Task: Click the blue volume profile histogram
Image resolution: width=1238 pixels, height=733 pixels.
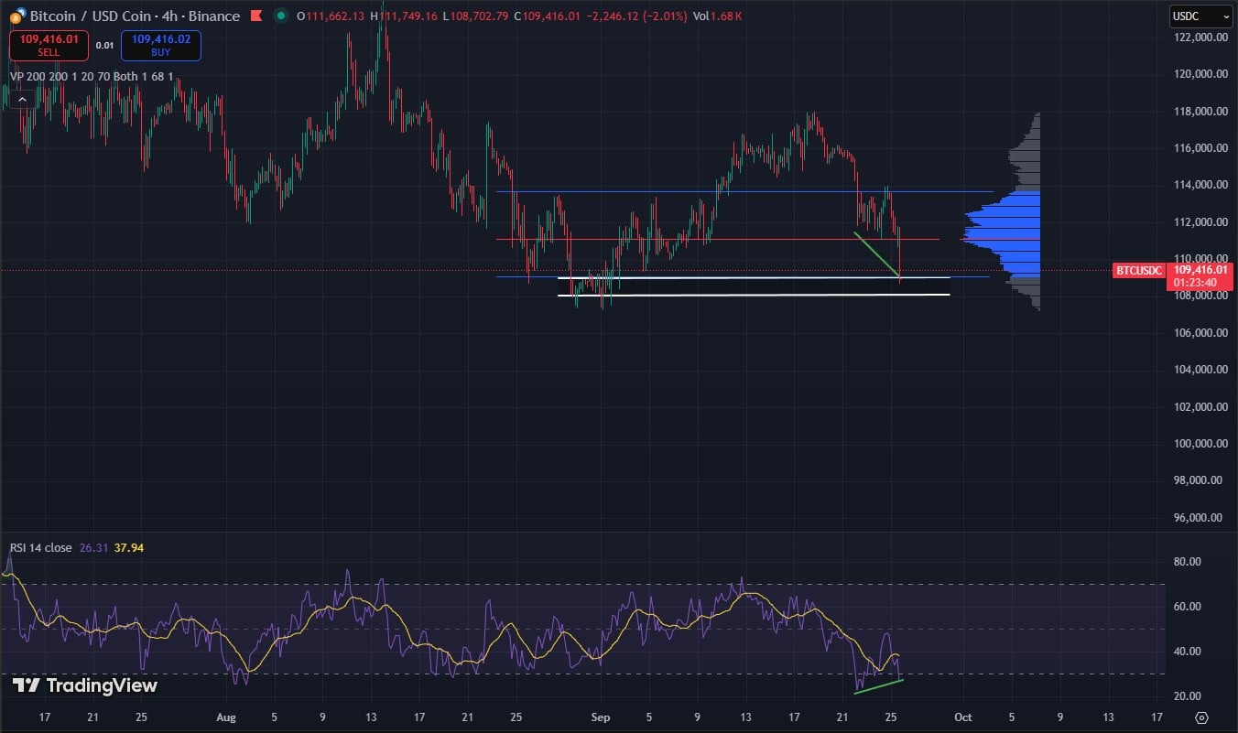Action: pyautogui.click(x=1007, y=229)
